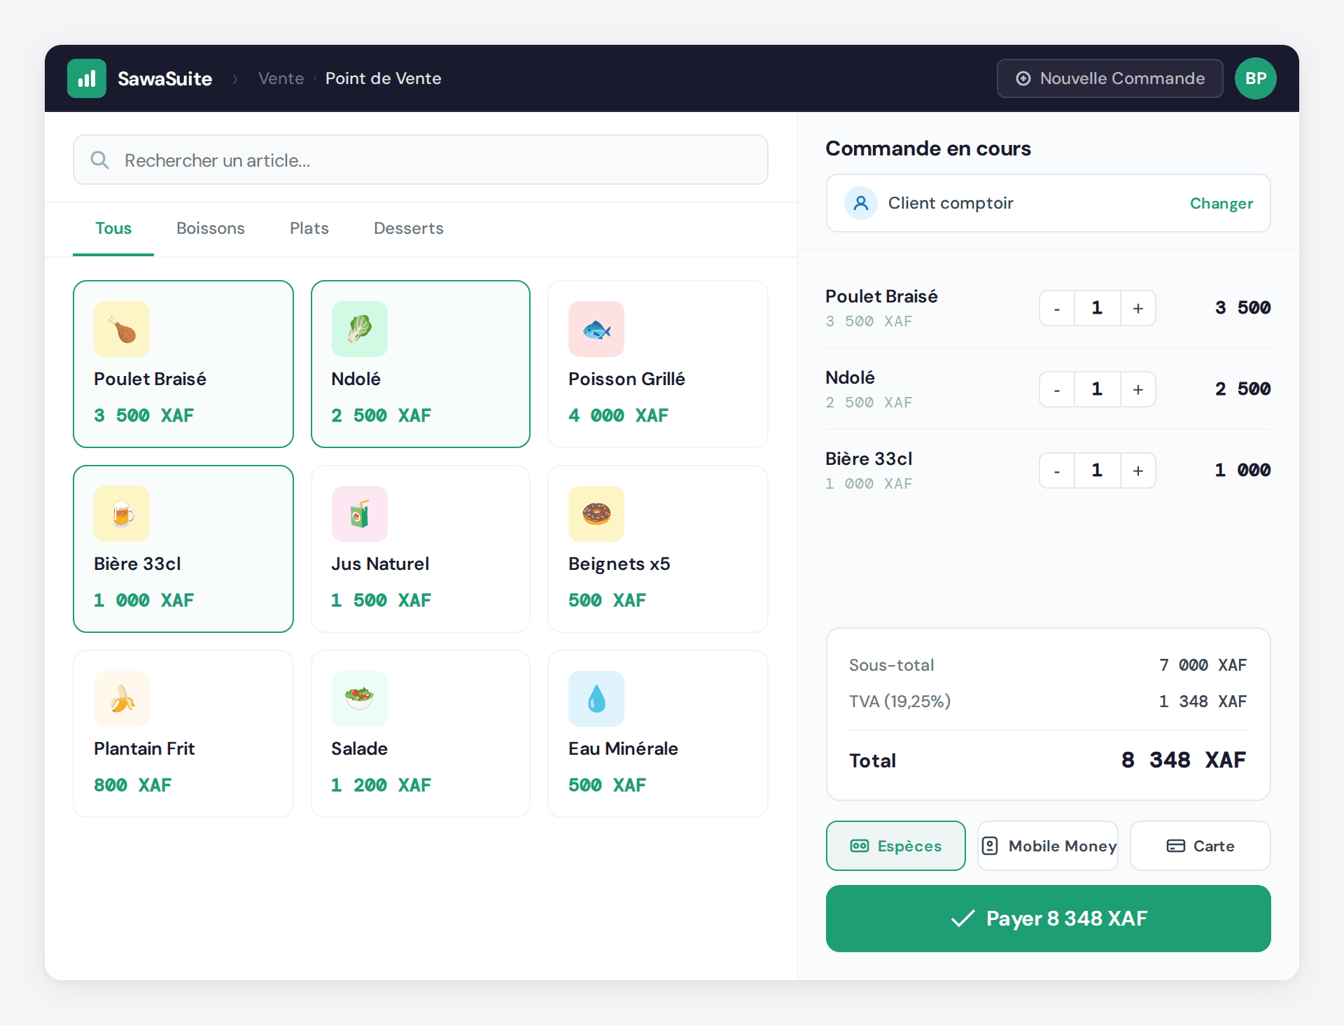This screenshot has height=1025, width=1344.
Task: Click the Poulet Braisé drumstick icon
Action: [x=122, y=329]
